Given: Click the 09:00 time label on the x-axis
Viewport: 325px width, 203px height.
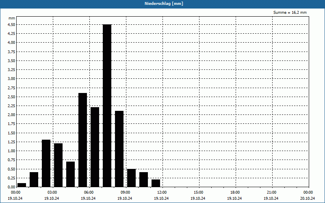Looking at the screenshot, I should pyautogui.click(x=126, y=192).
